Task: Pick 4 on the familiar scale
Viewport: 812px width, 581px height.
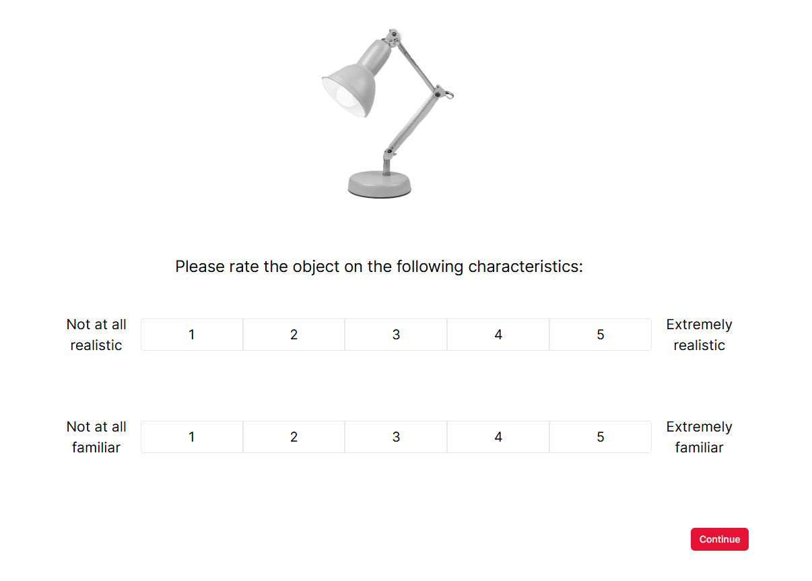Action: pos(498,437)
